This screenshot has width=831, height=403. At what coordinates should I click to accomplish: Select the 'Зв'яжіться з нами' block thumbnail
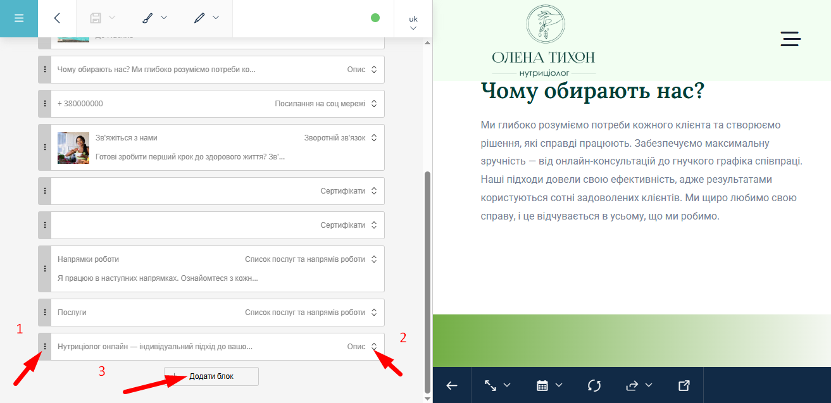[x=73, y=147]
